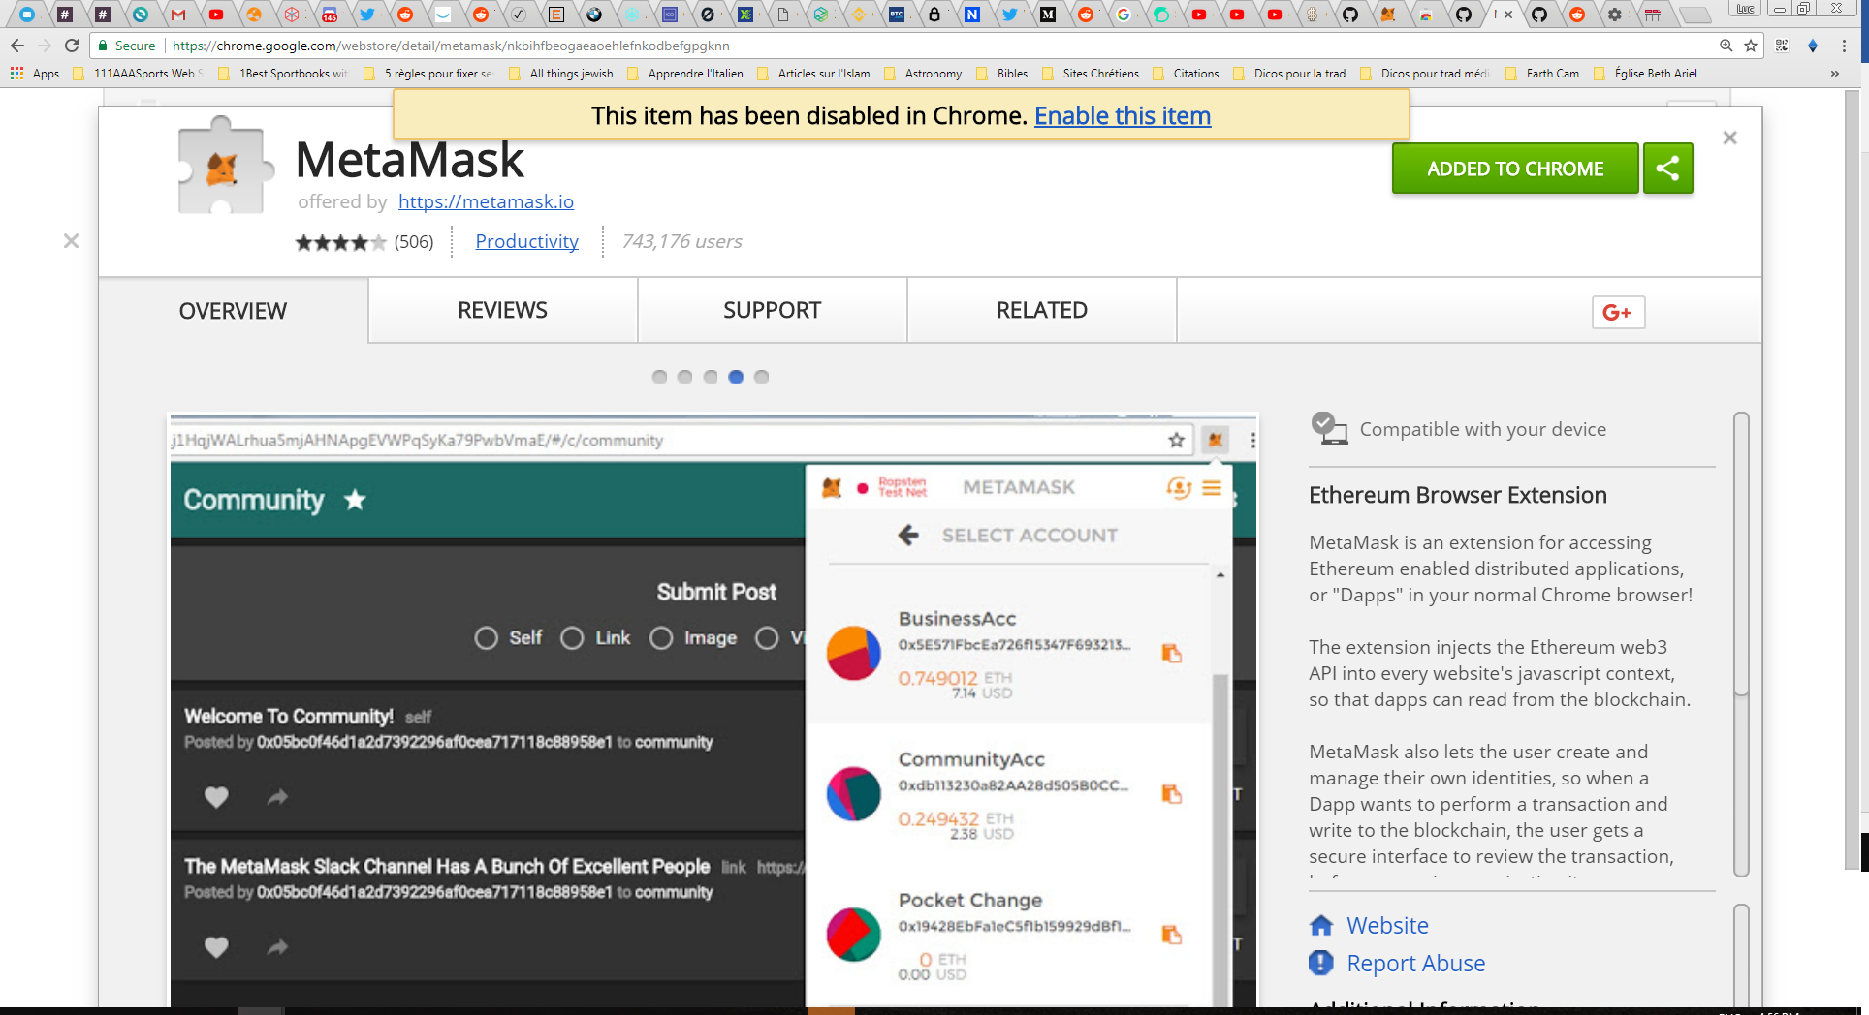Screen dimensions: 1869x1015
Task: Open the QR code extension icon
Action: click(x=1782, y=46)
